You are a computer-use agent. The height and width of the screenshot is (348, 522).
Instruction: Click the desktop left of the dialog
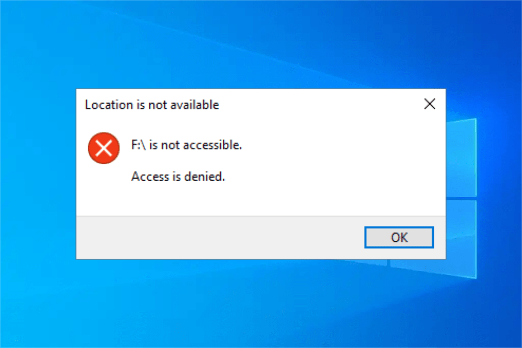tap(38, 173)
